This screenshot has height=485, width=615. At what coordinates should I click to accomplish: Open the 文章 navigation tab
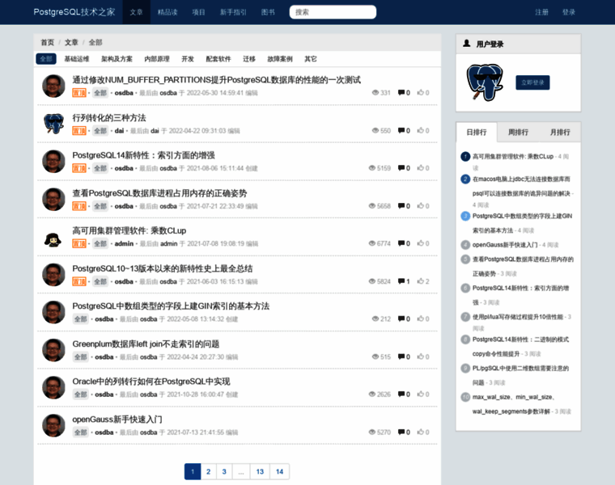[137, 12]
